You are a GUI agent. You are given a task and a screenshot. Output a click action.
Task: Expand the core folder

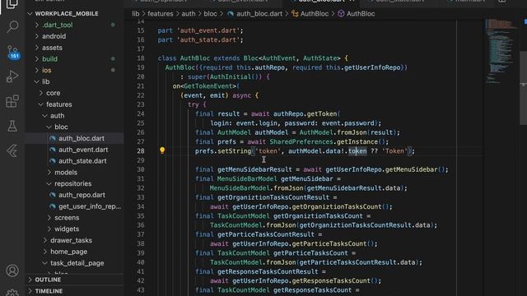[x=41, y=93]
